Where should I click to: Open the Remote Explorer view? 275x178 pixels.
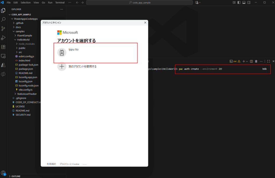(3, 56)
